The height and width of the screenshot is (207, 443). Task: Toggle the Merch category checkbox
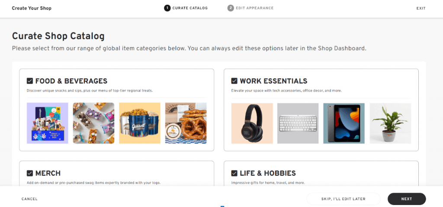[x=30, y=173]
